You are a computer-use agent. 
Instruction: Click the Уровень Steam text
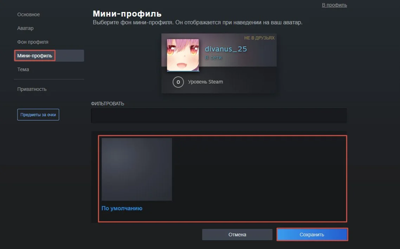tap(205, 82)
